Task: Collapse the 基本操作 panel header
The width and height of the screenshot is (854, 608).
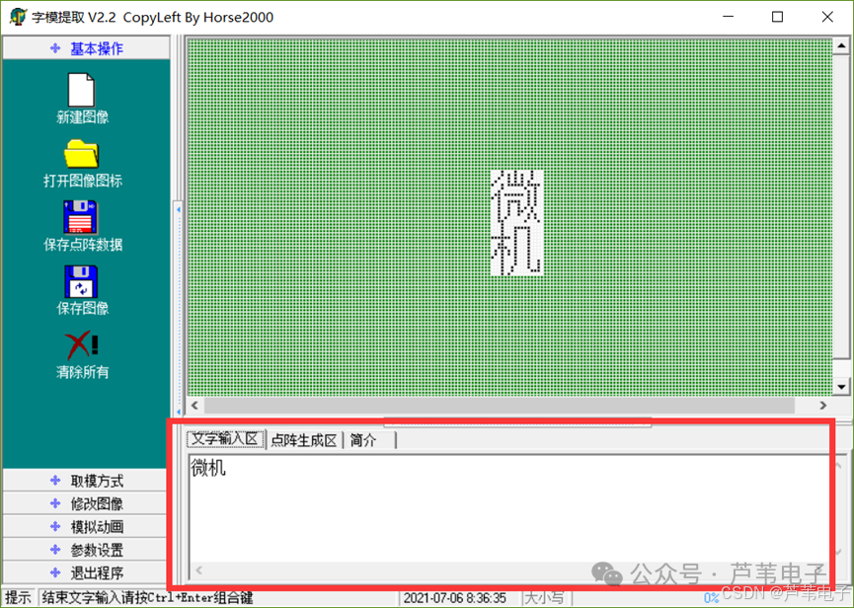Action: tap(86, 48)
